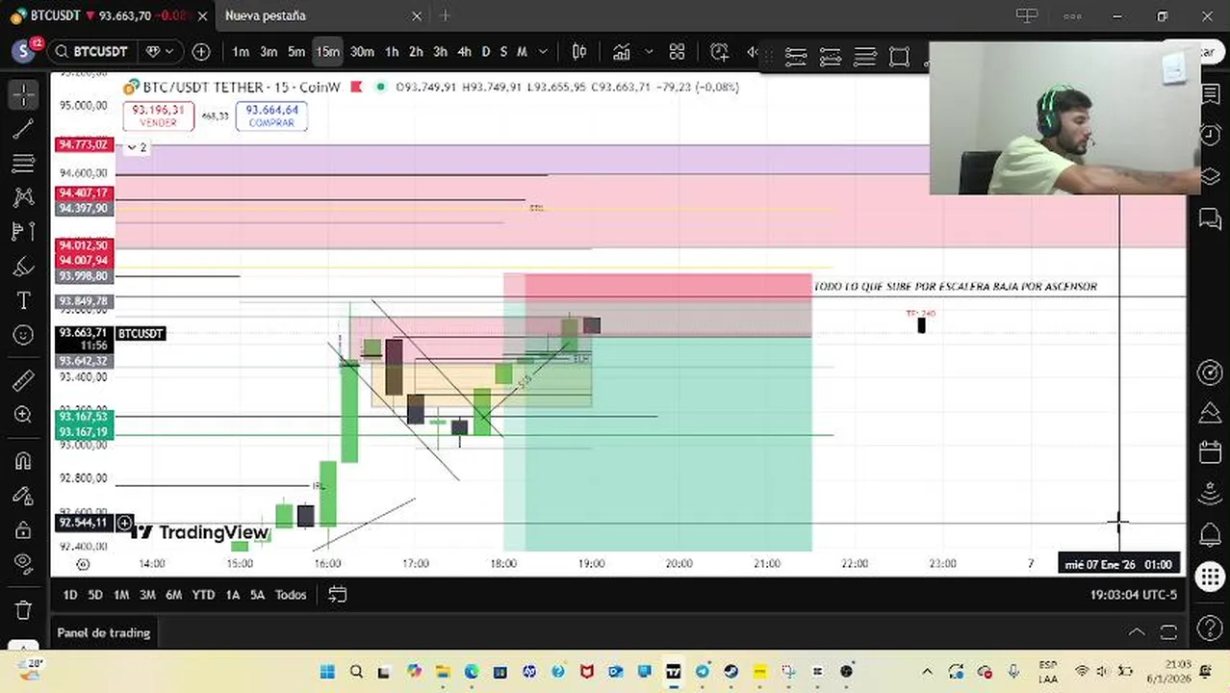Show hidden tray icons chevron

[x=927, y=672]
